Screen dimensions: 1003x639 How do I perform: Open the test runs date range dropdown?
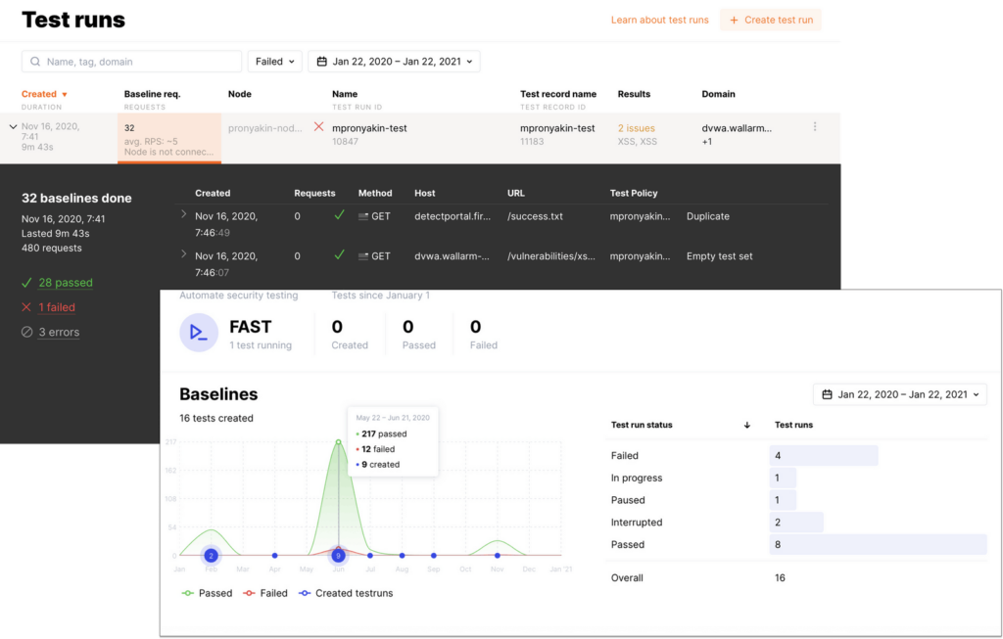(x=394, y=62)
